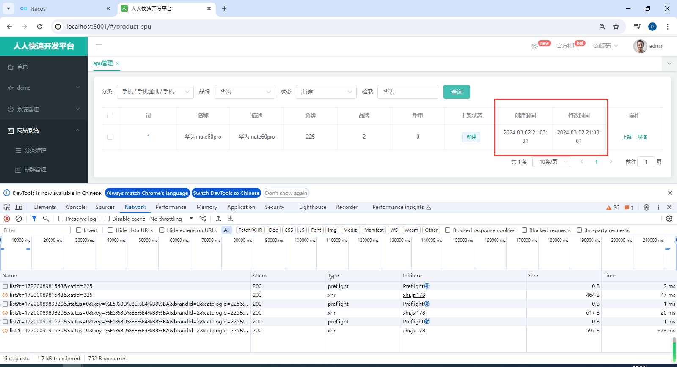Click the 查询 search button
The image size is (677, 367).
click(x=457, y=92)
